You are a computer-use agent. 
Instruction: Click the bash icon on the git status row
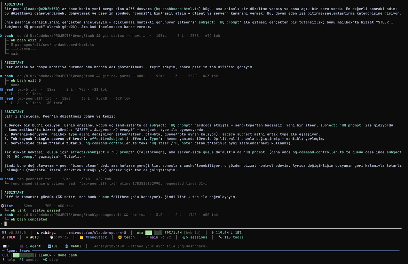coord(2,36)
